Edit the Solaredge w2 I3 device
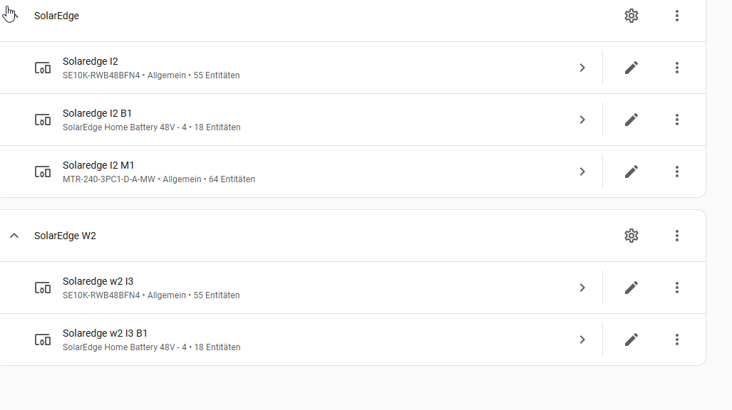 [x=631, y=288]
